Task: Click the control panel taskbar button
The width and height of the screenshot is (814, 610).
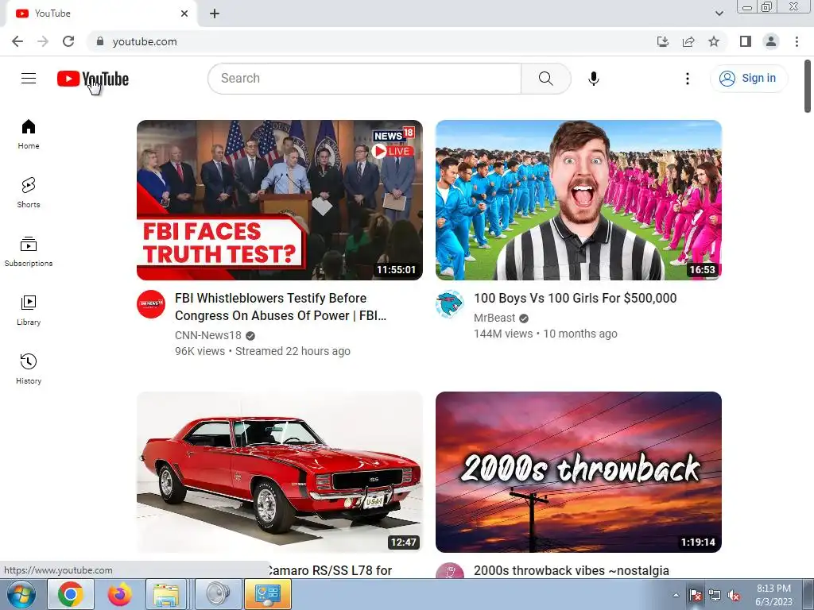Action: (x=268, y=594)
